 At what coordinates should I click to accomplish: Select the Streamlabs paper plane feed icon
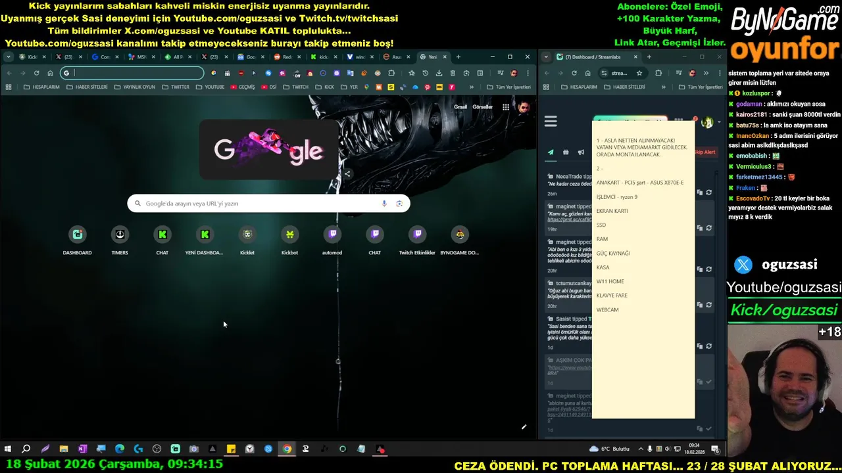551,152
